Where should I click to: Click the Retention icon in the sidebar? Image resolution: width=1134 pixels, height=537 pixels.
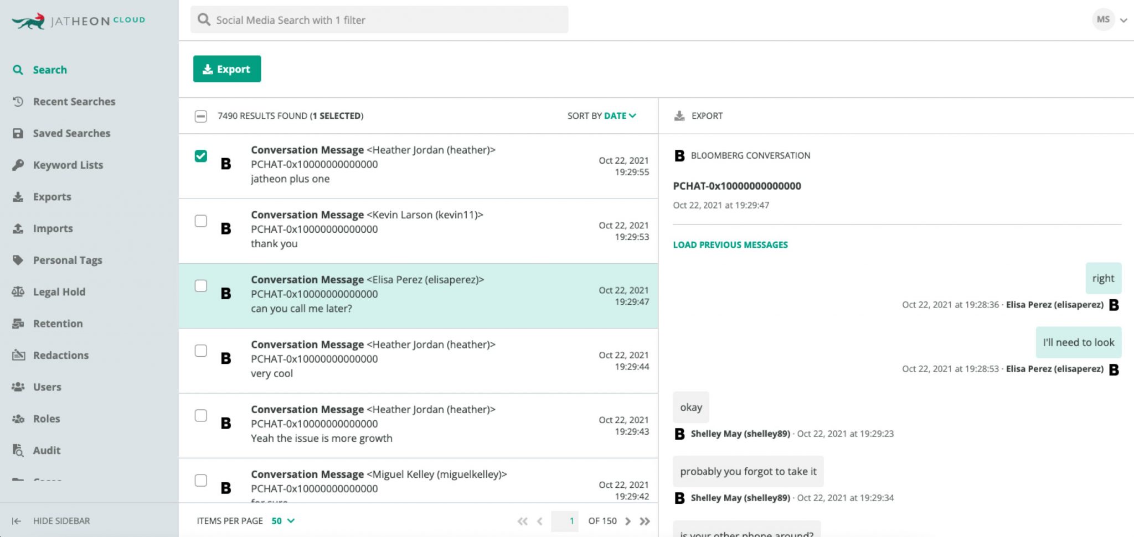click(x=18, y=324)
